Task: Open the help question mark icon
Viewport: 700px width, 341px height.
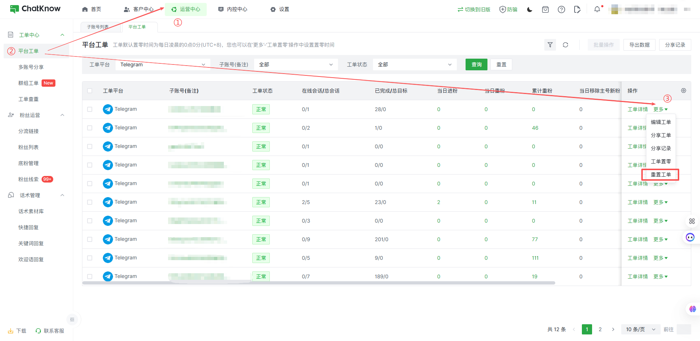Action: click(x=561, y=9)
